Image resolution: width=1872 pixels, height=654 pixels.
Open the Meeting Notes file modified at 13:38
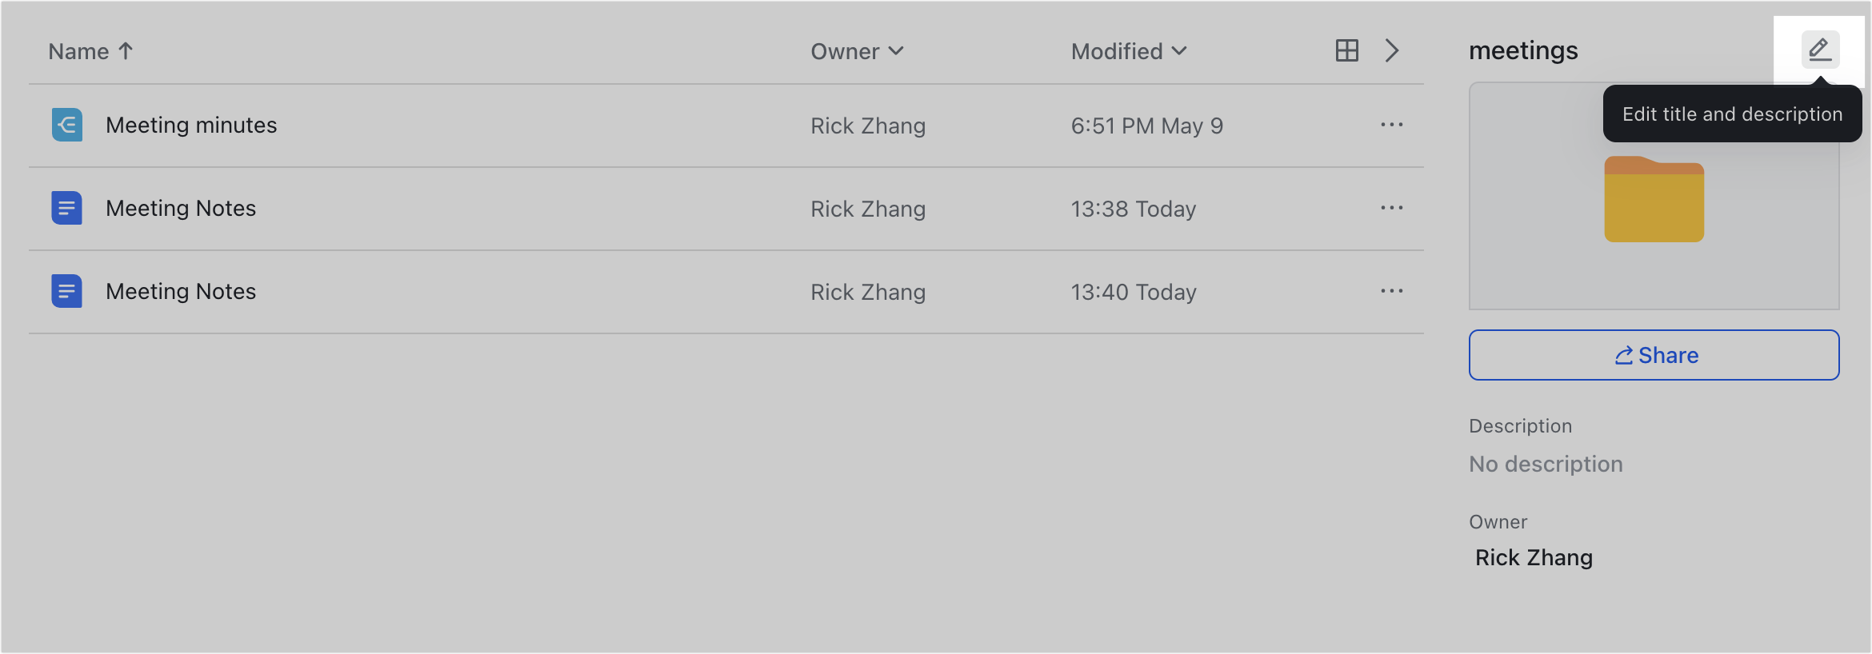point(181,208)
